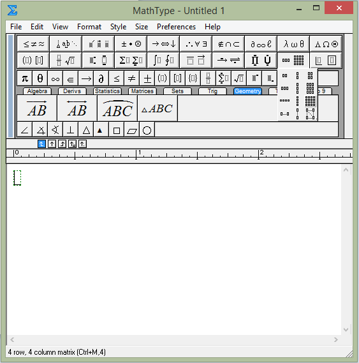Open the logical symbols palette

tap(196, 44)
